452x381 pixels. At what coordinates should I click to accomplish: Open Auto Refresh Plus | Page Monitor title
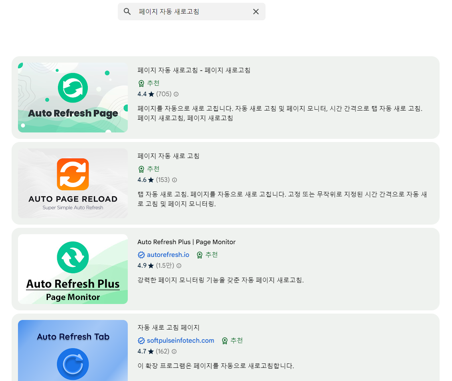pos(186,242)
